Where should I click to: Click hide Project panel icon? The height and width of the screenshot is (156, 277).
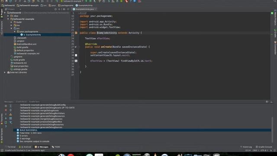[x=68, y=9]
